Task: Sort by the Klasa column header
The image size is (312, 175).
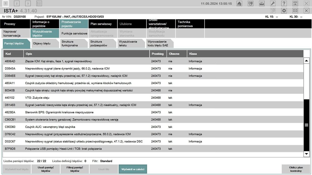Action: point(245,54)
